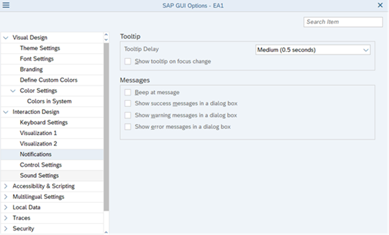Screen dimensions: 389x235
Task: Expand the Accessibility & Scripting node
Action: 5,186
